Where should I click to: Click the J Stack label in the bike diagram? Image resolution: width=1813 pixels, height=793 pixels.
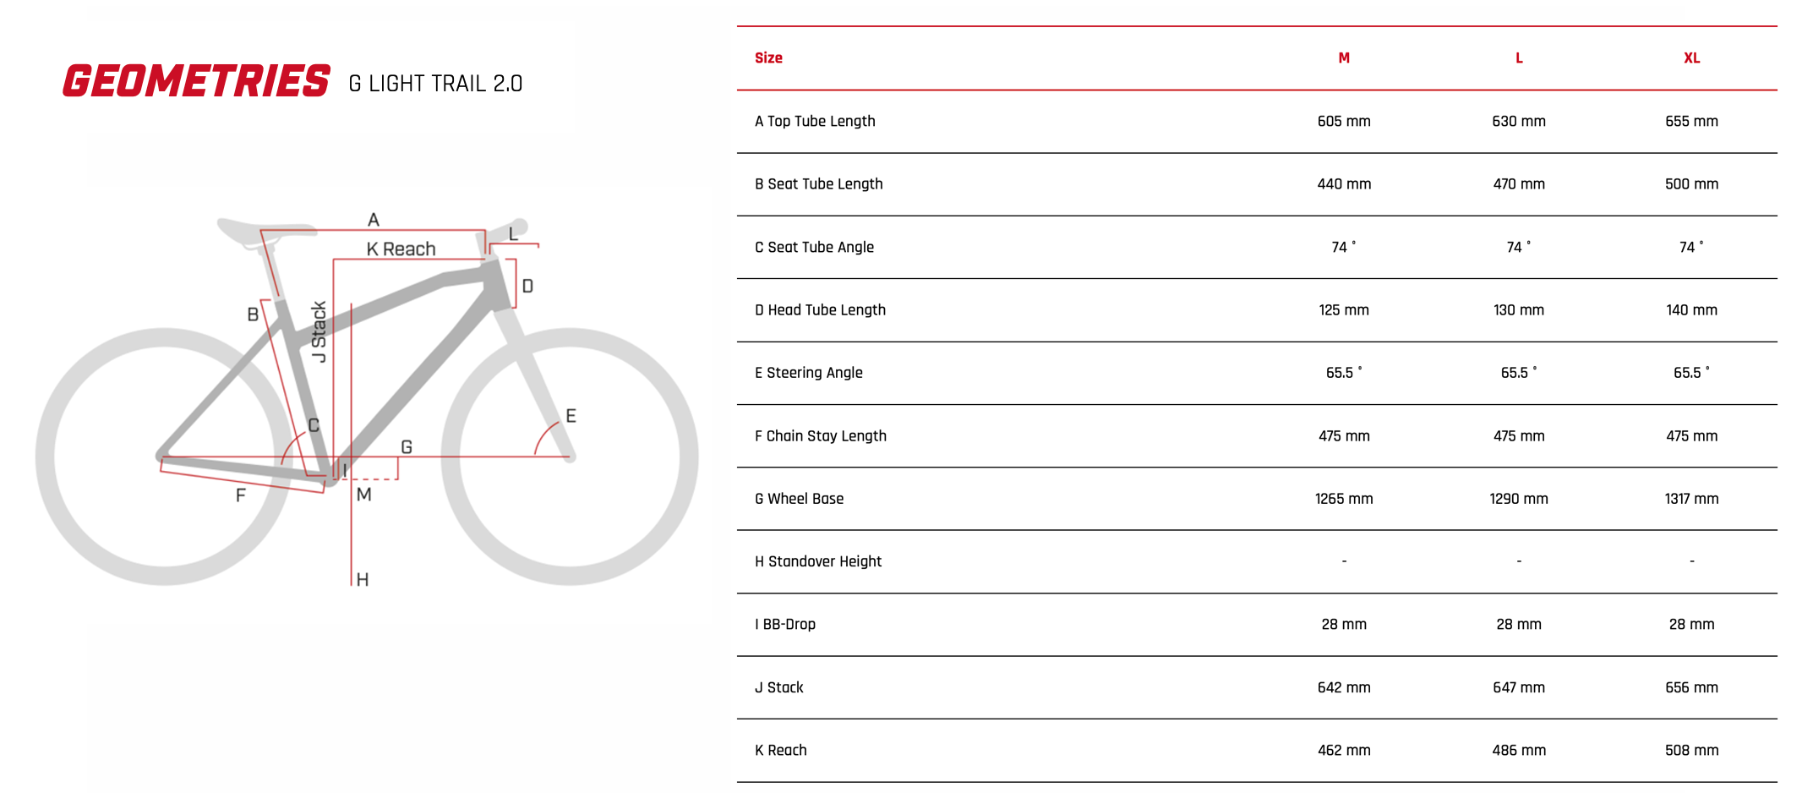tap(319, 331)
